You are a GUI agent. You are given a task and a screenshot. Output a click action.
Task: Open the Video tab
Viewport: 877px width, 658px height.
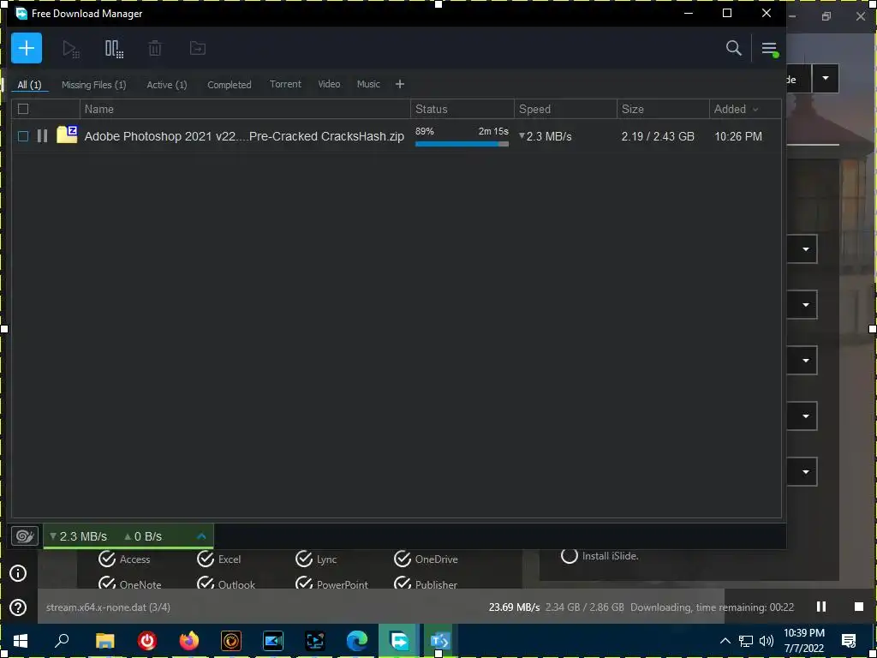point(329,84)
